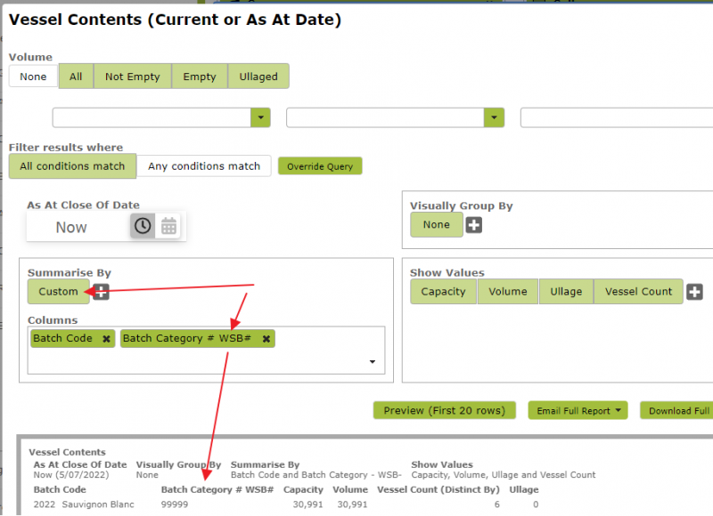Click the third empty filter input field
This screenshot has width=713, height=516.
tap(615, 117)
